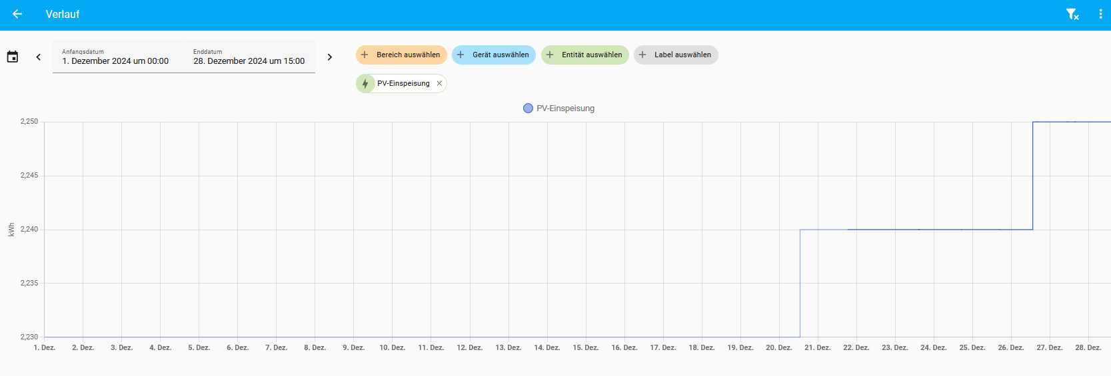
Task: Clear the history filter selection
Action: (x=1072, y=14)
